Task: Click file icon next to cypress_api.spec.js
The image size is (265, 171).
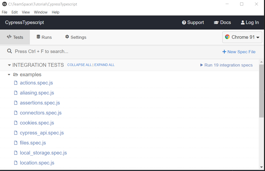Action: tap(16, 133)
